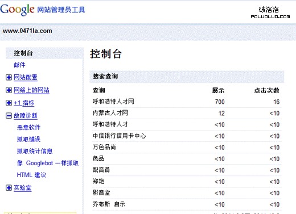Select the query 呼和浩特人才

point(110,124)
